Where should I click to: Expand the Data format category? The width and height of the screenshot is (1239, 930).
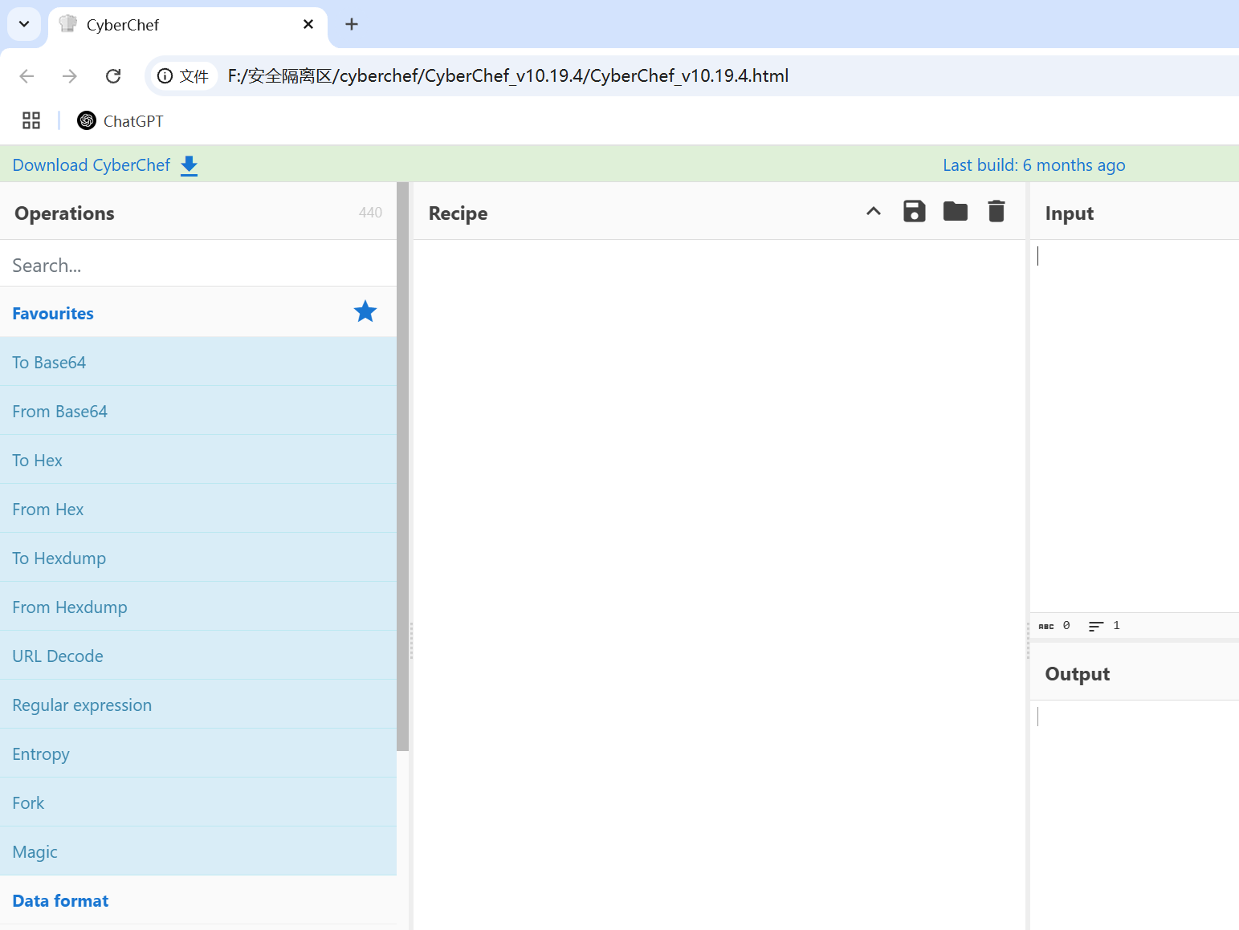coord(198,900)
